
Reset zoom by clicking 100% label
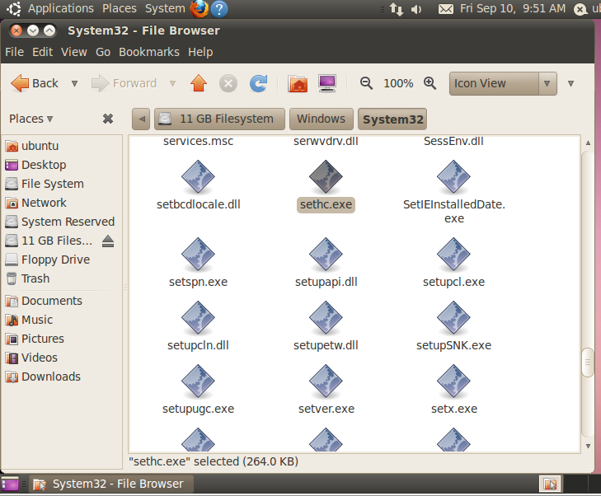pyautogui.click(x=398, y=83)
